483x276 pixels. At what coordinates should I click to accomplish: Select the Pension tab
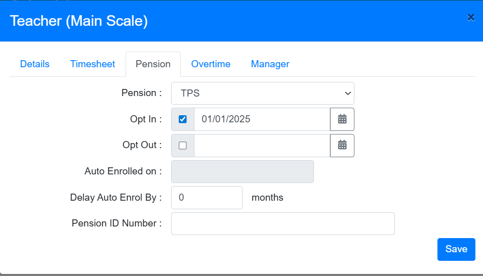[153, 64]
